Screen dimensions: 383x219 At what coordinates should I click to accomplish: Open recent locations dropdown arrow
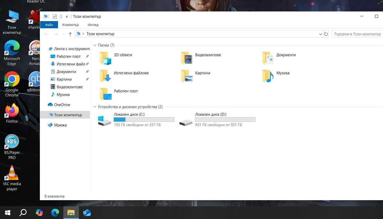[x=63, y=34]
